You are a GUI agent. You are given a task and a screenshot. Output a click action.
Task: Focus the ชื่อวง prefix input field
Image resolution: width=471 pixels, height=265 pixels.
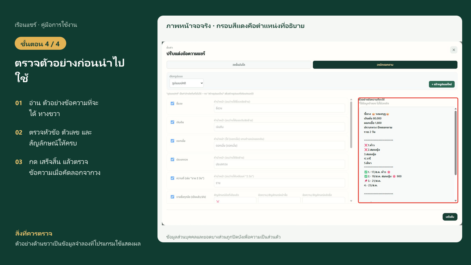(279, 108)
